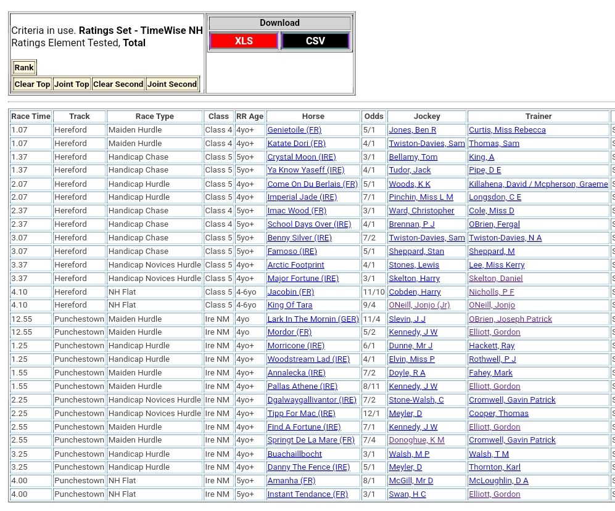View jockey Twiston-Davies, Sam on Katate Dori row
615x511 pixels.
pyautogui.click(x=426, y=144)
